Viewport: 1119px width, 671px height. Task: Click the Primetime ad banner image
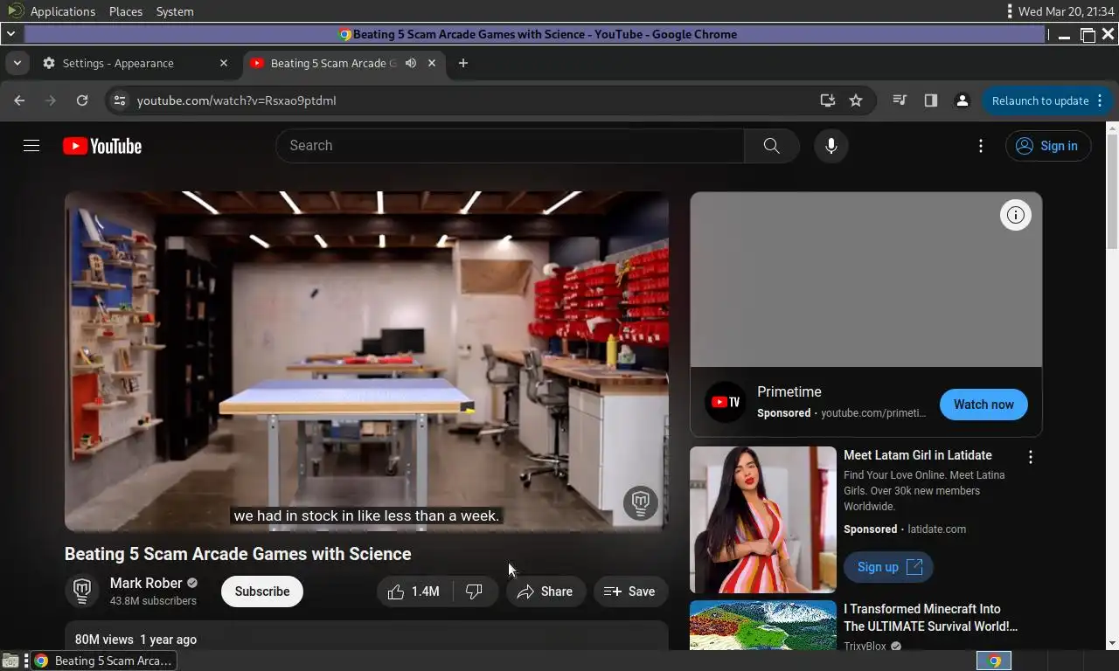pos(865,280)
